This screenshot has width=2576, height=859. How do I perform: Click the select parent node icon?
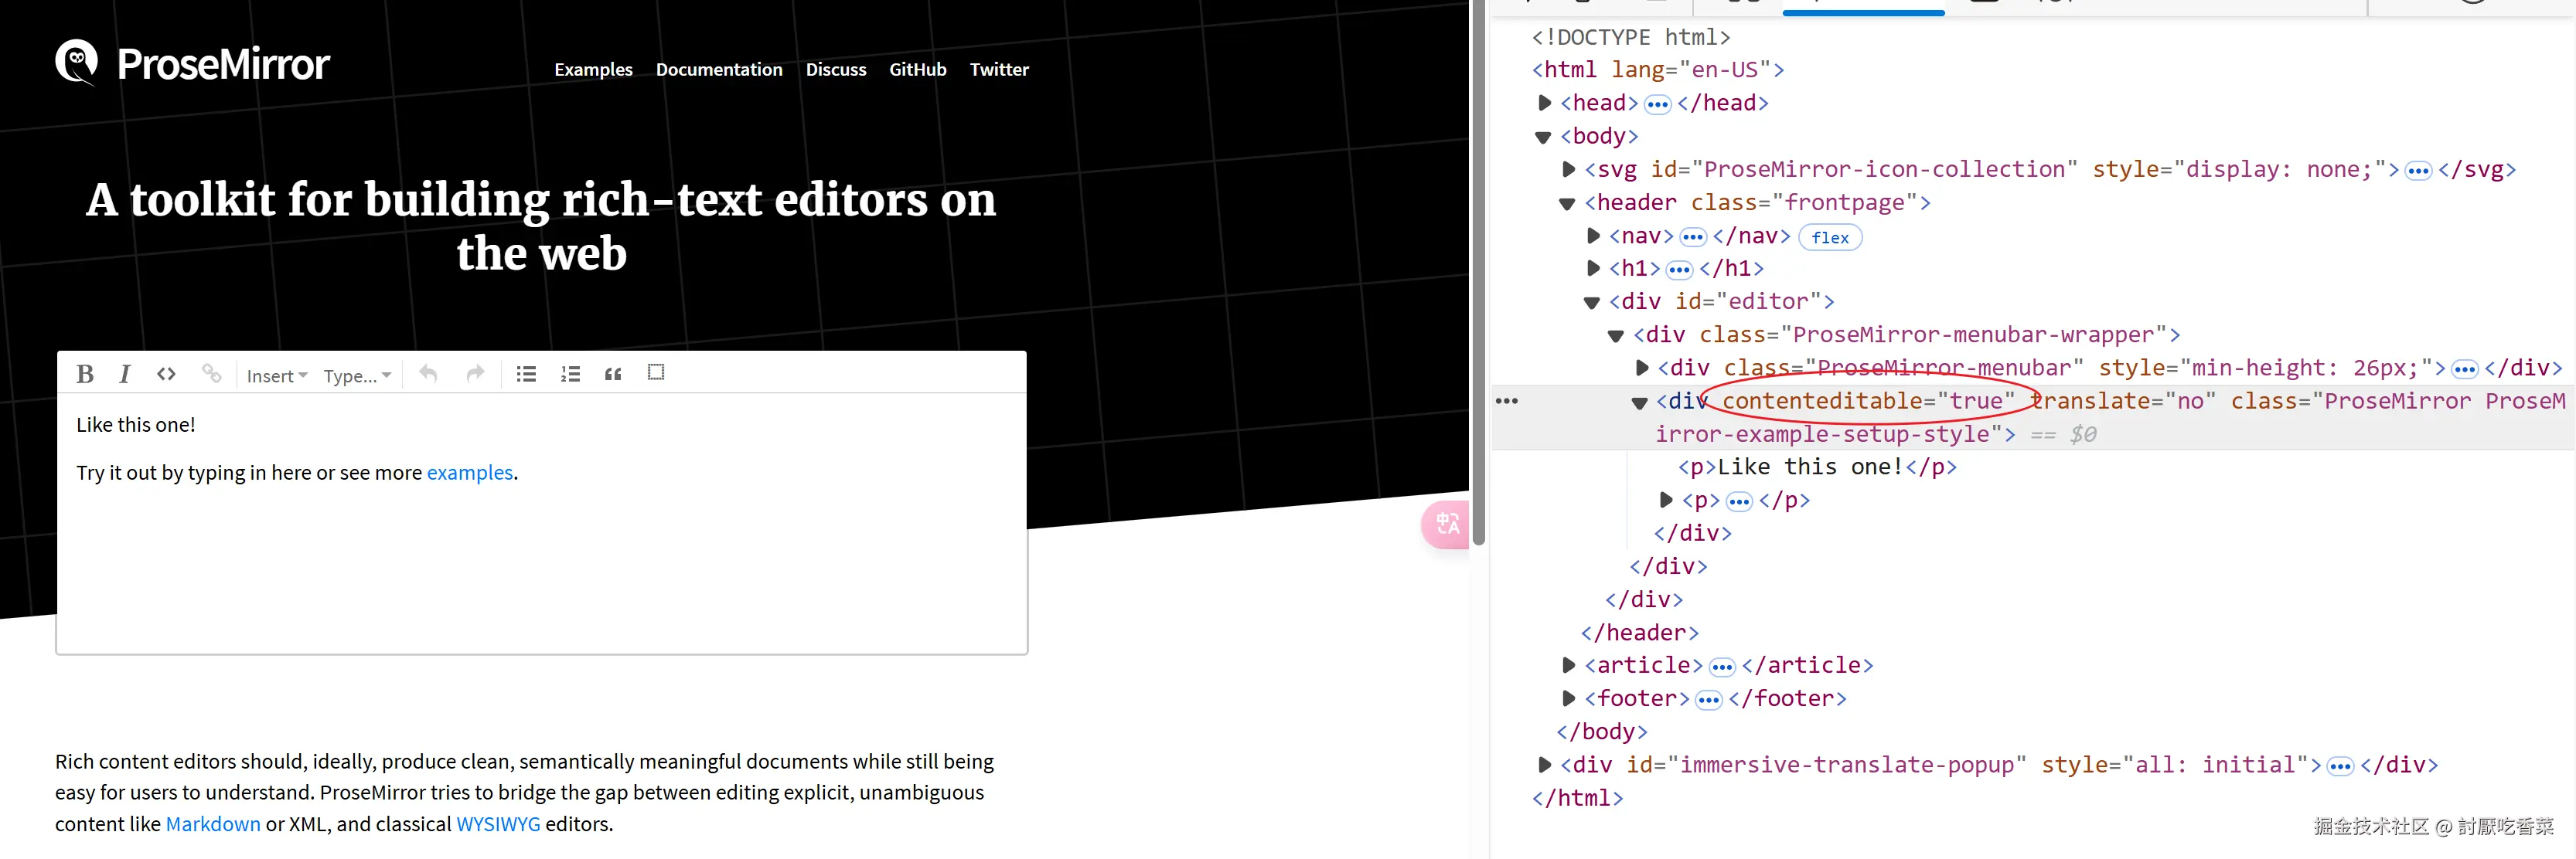[656, 372]
